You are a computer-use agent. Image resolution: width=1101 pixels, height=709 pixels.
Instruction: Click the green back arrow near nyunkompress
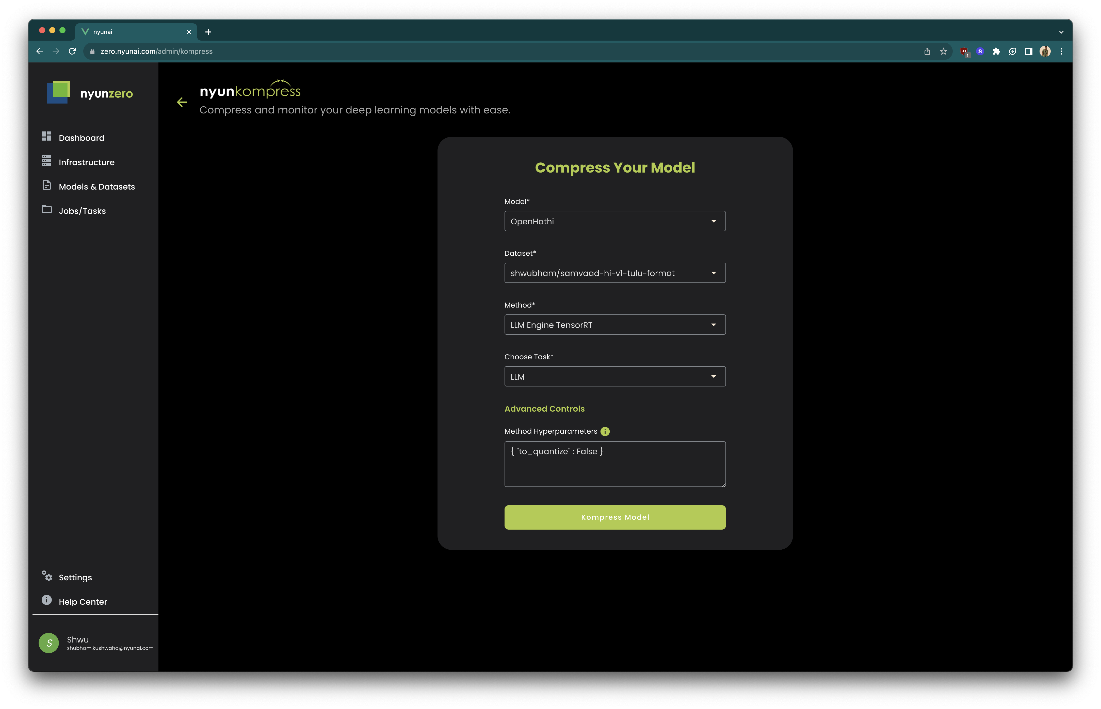(182, 102)
